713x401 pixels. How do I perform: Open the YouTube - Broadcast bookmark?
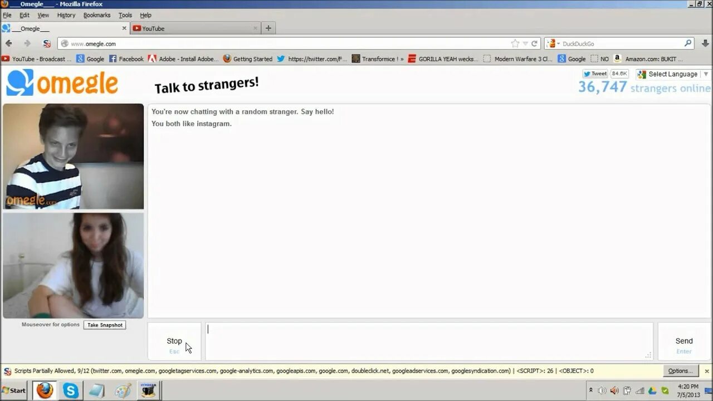coord(37,58)
